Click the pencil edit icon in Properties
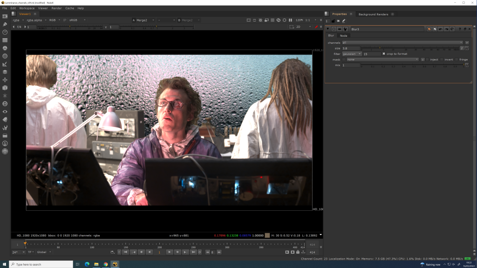 pos(344,21)
